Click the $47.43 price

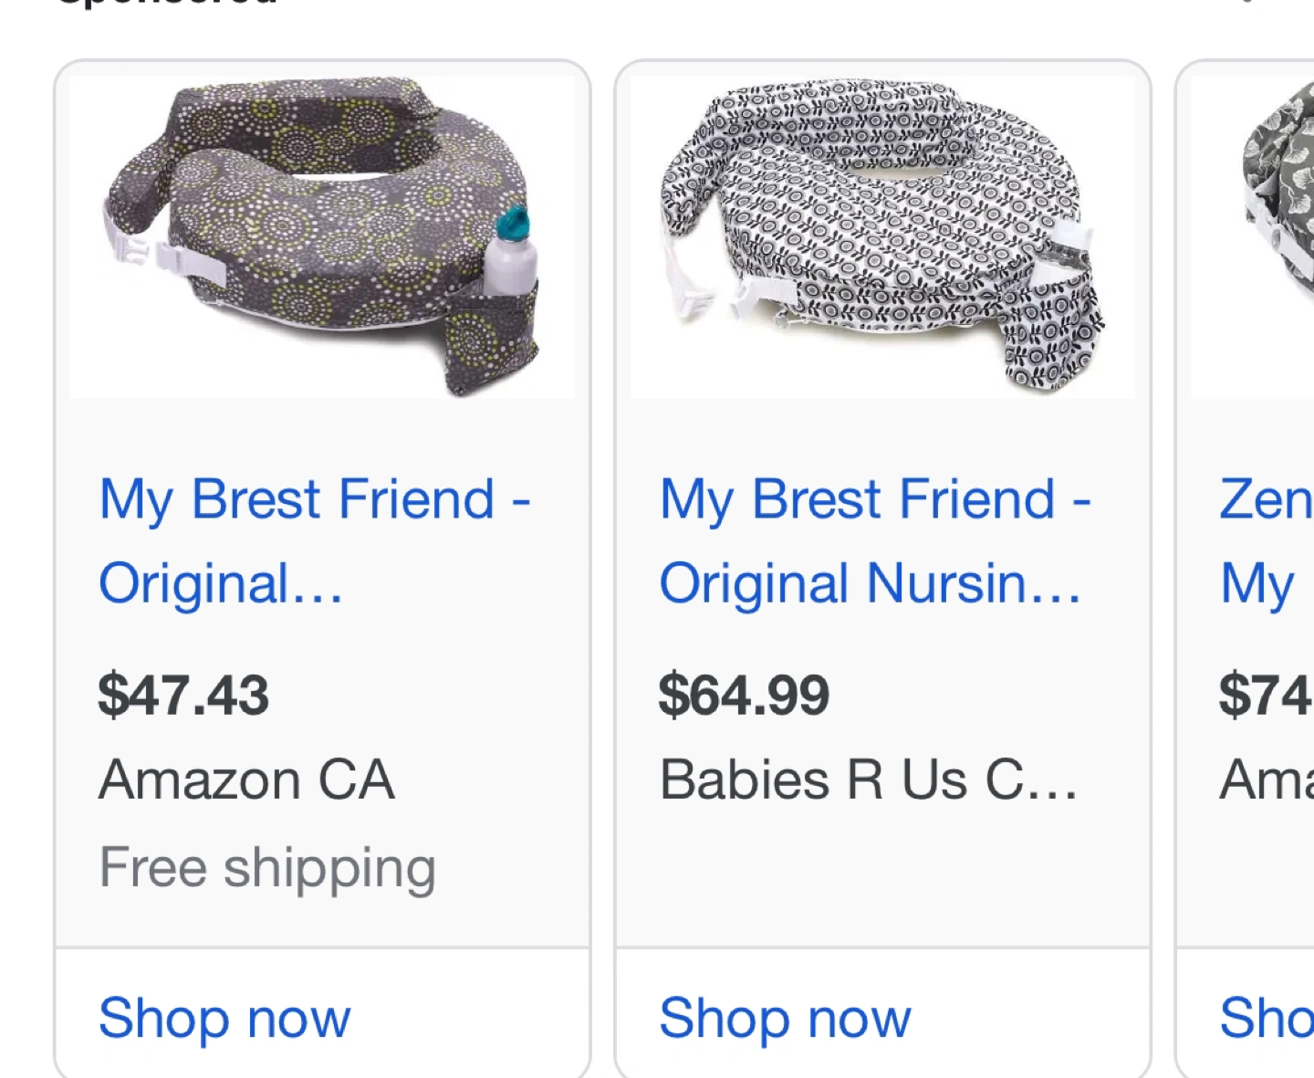183,695
